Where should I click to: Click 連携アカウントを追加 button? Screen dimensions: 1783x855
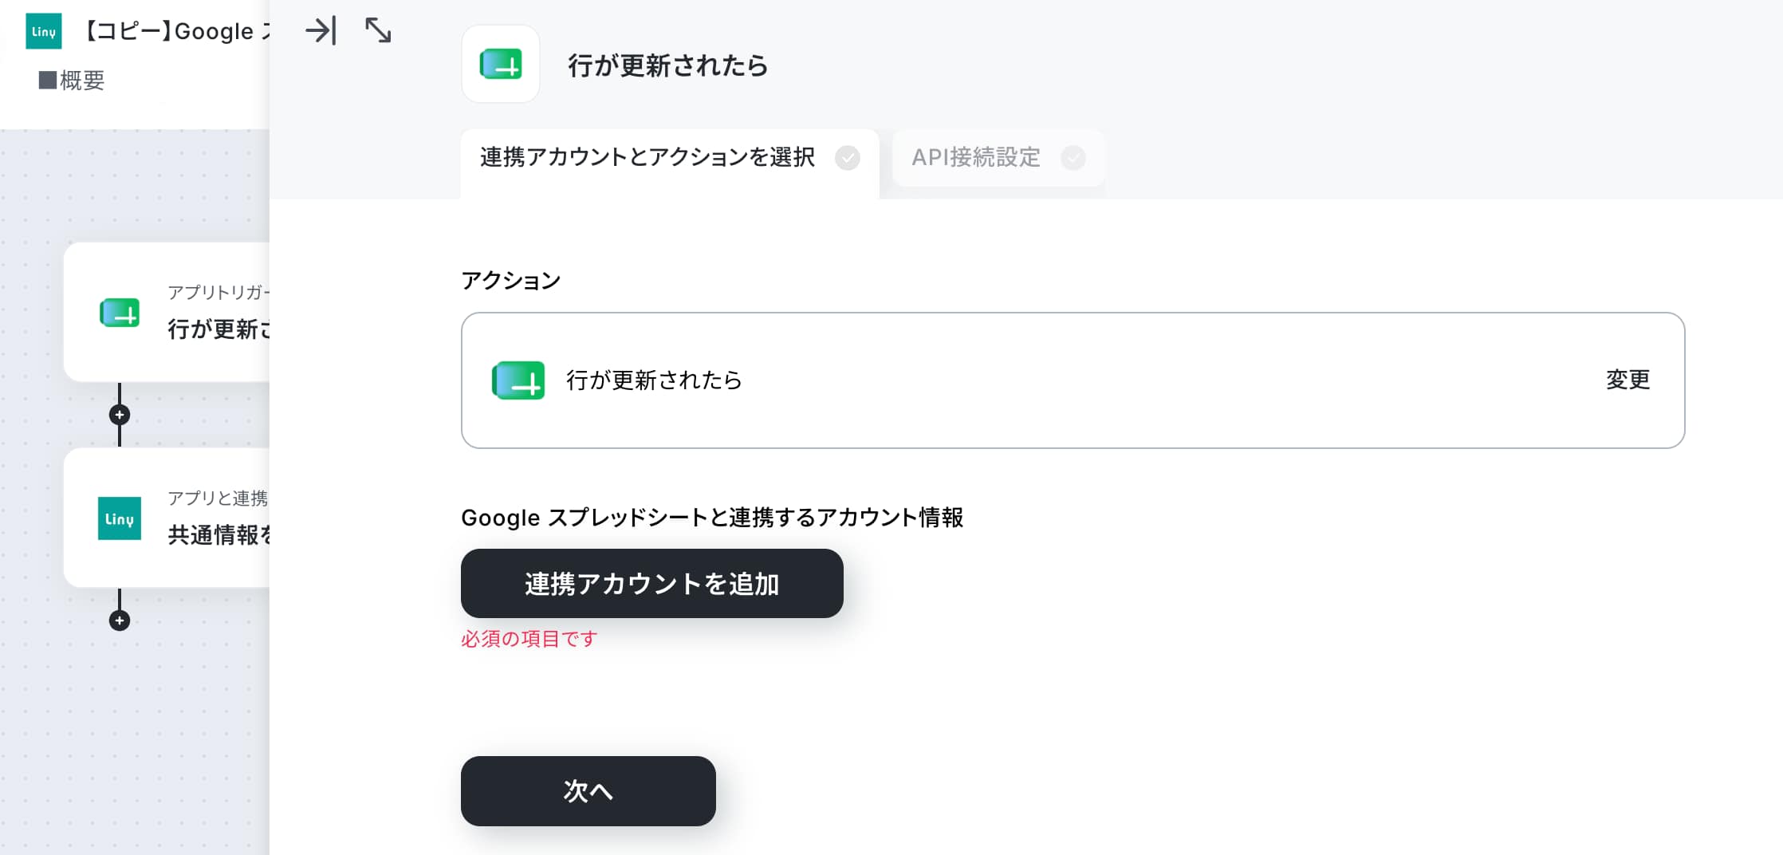[x=652, y=583]
